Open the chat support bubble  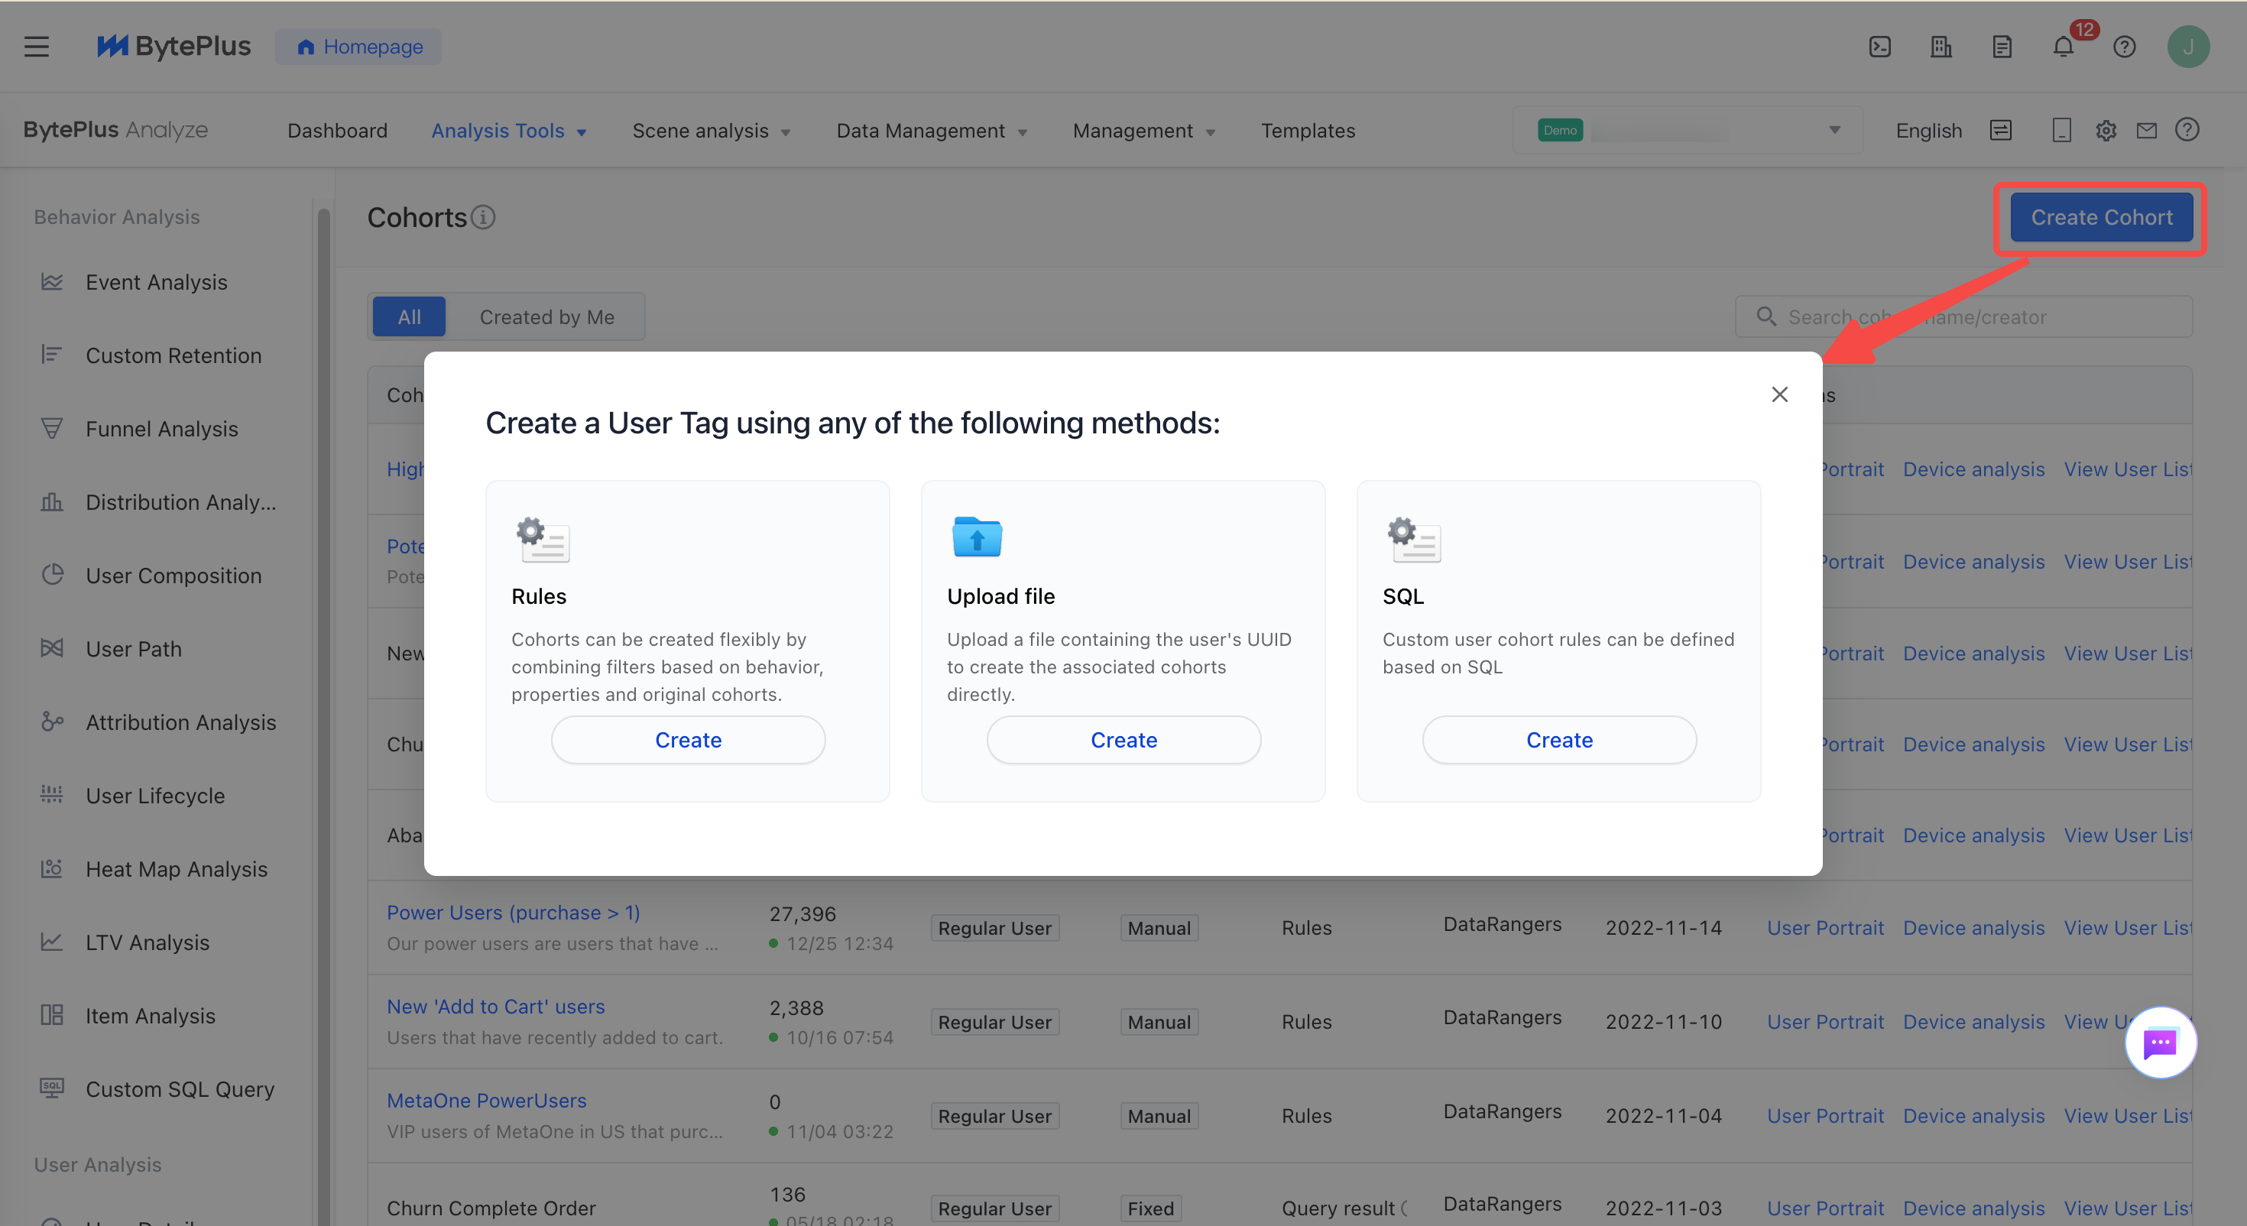tap(2160, 1042)
